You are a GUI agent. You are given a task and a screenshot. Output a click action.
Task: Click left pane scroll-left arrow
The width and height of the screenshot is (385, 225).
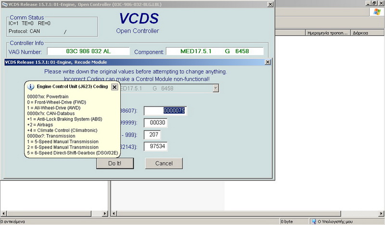3,213
